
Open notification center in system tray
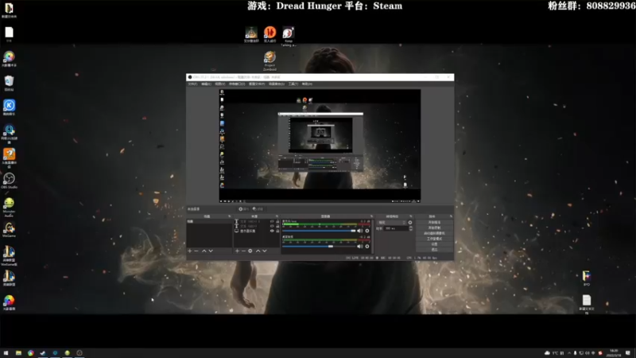628,353
